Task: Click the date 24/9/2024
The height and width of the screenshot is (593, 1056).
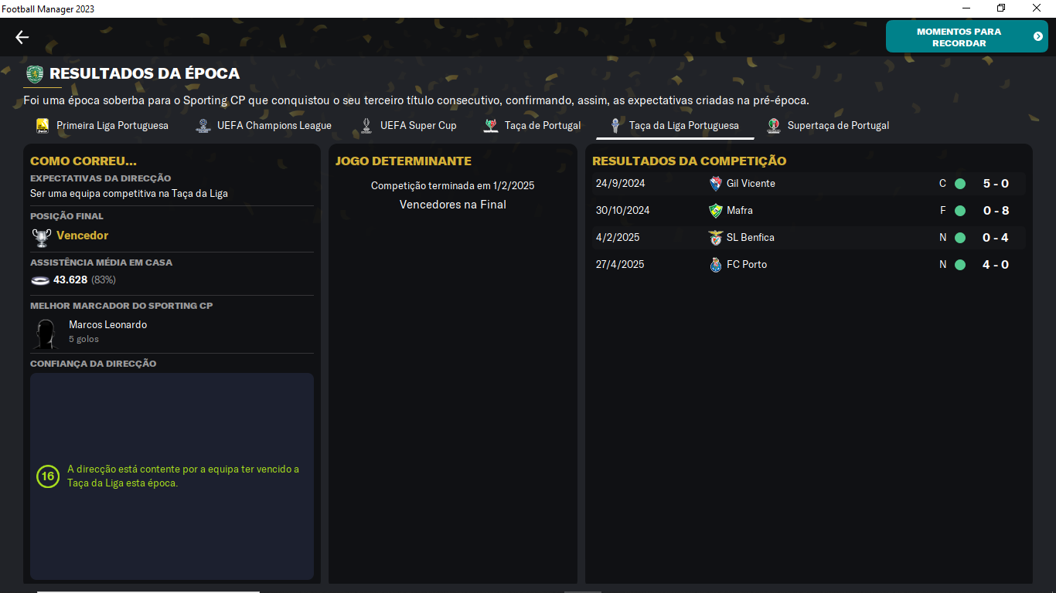Action: (x=620, y=184)
